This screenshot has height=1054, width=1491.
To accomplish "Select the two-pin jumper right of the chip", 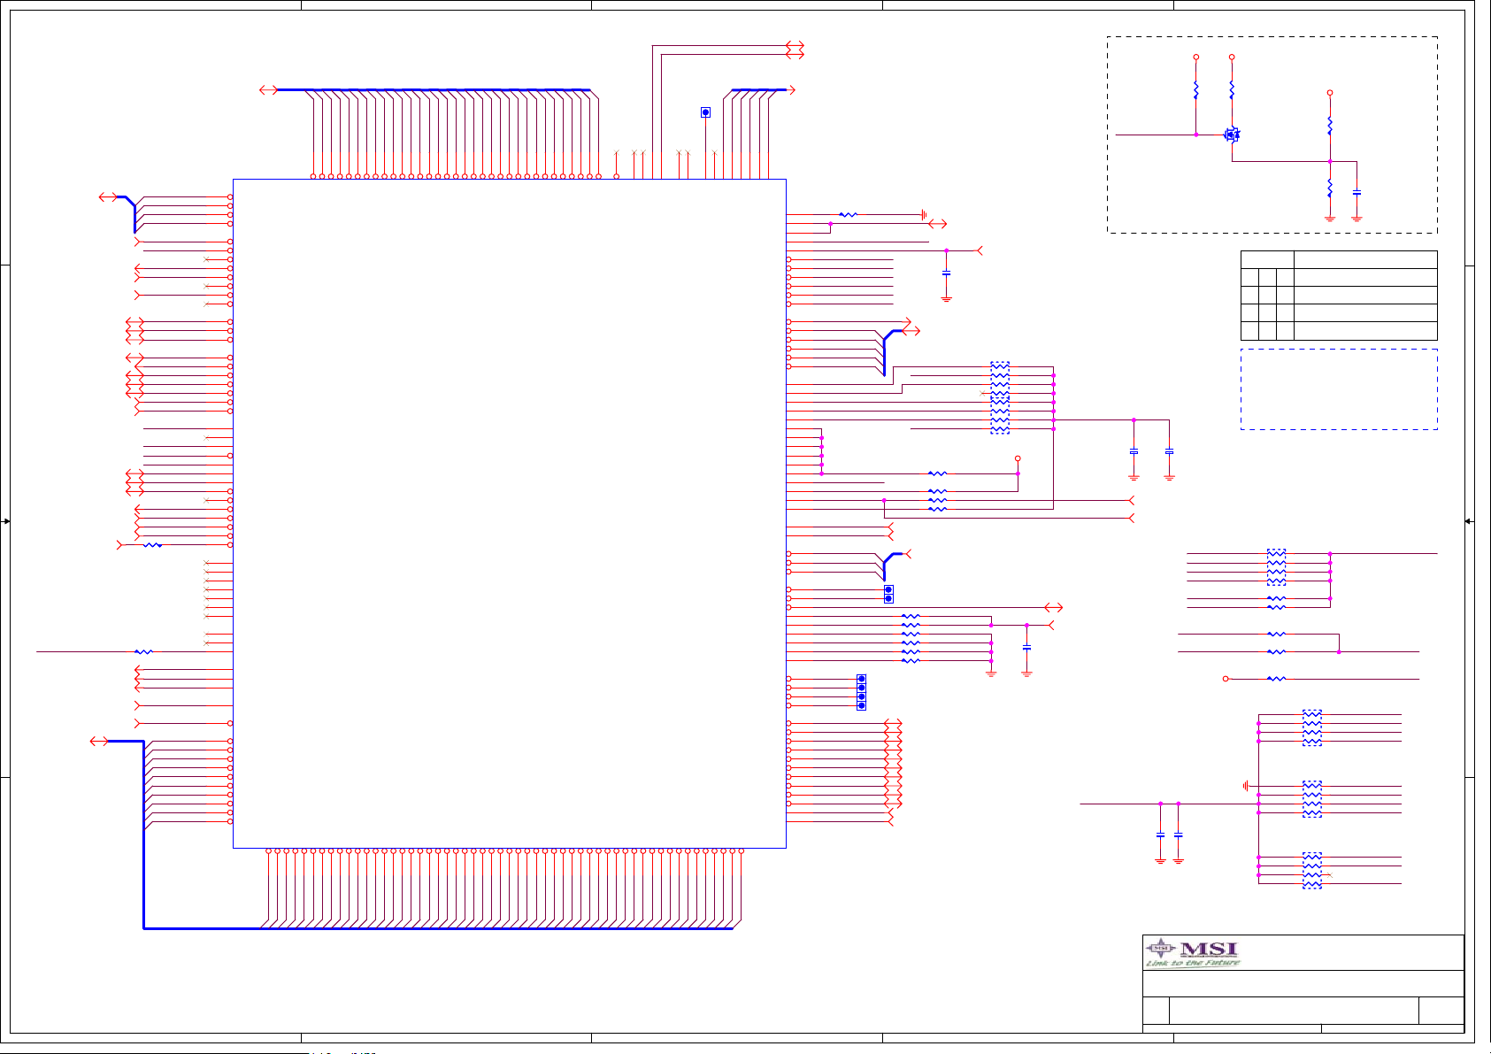I will (x=888, y=594).
